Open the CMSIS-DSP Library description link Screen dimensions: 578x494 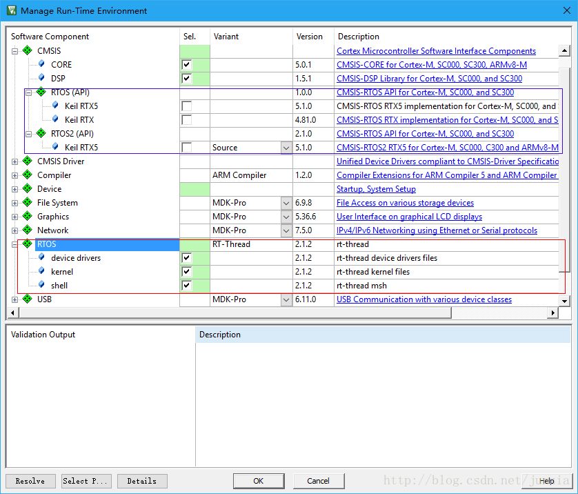pyautogui.click(x=430, y=79)
